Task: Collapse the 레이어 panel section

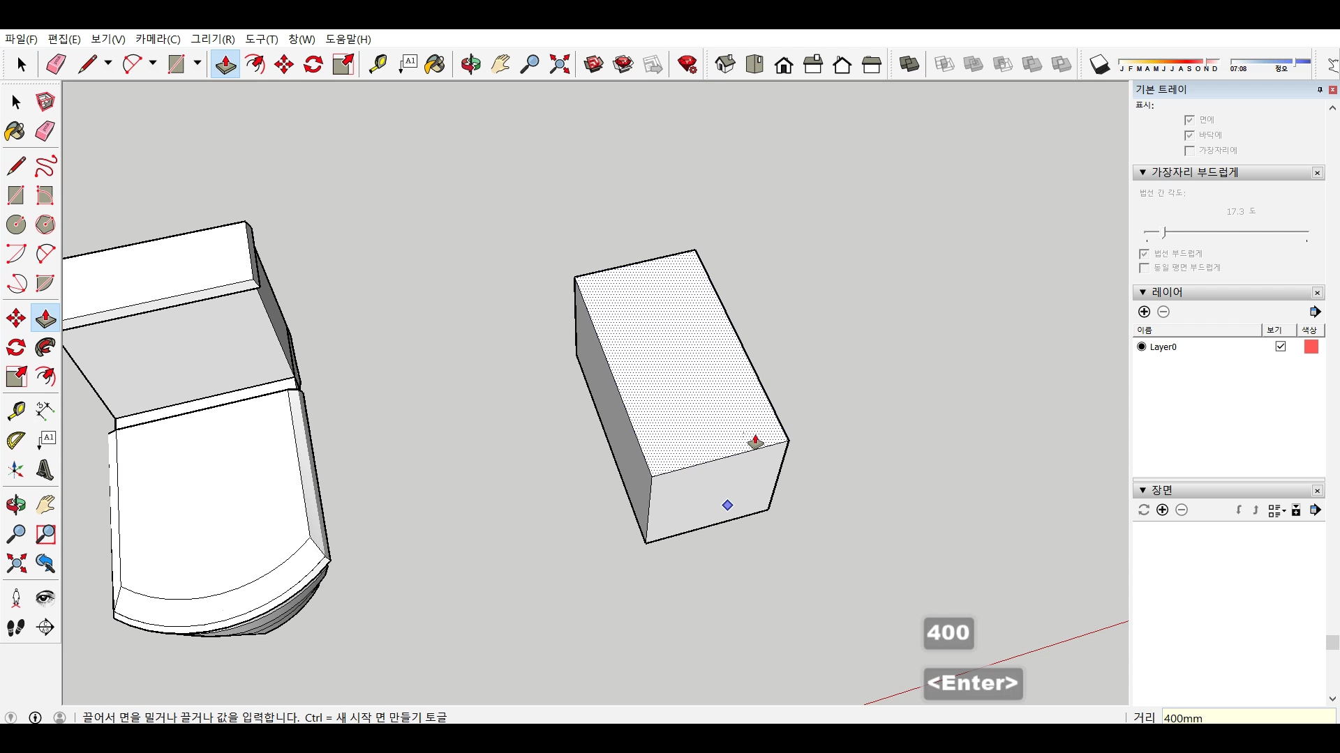Action: point(1142,292)
